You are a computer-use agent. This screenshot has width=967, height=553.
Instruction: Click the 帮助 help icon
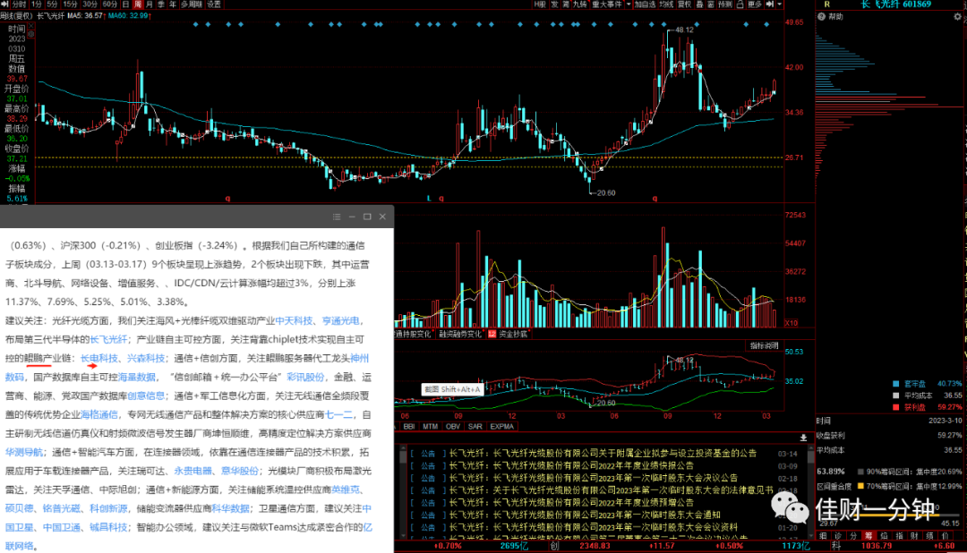[821, 17]
